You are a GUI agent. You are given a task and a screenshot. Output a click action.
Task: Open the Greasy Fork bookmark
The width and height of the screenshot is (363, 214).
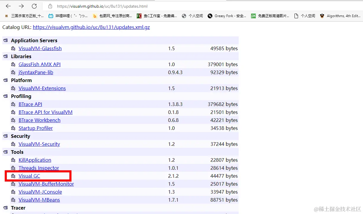pos(227,16)
